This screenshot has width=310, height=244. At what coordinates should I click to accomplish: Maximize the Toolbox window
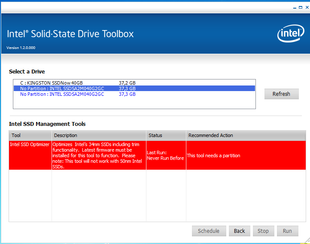click(x=301, y=7)
